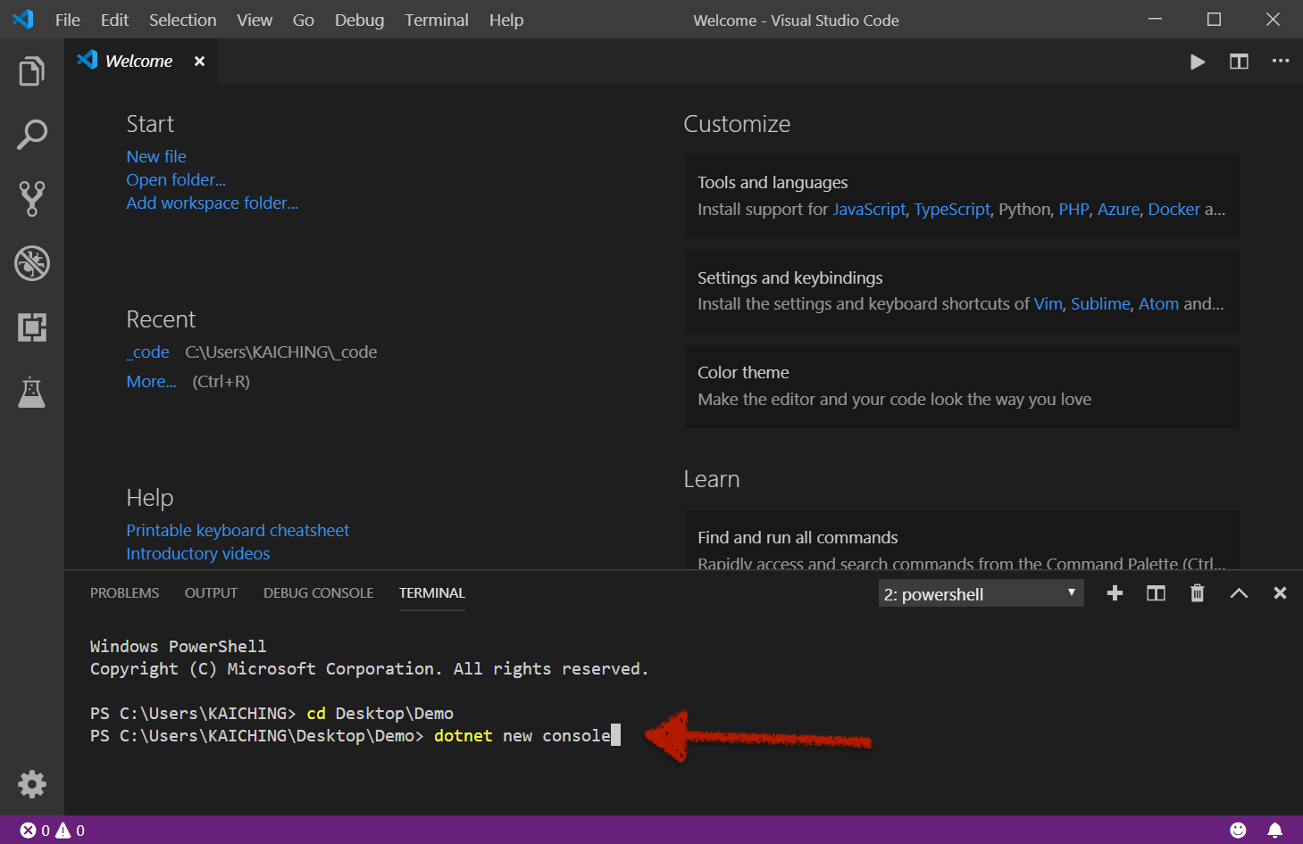The width and height of the screenshot is (1303, 844).
Task: Click the TypeScript language support link
Action: pos(952,209)
